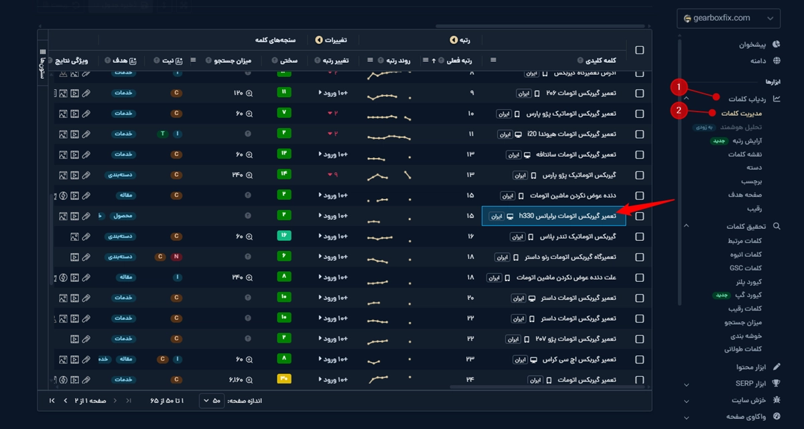Toggle the select-all checkbox in table header

[x=639, y=50]
